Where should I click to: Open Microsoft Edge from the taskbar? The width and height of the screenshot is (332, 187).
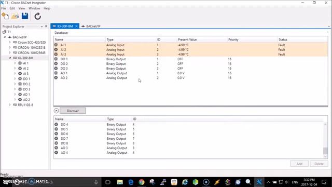pyautogui.click(x=131, y=182)
